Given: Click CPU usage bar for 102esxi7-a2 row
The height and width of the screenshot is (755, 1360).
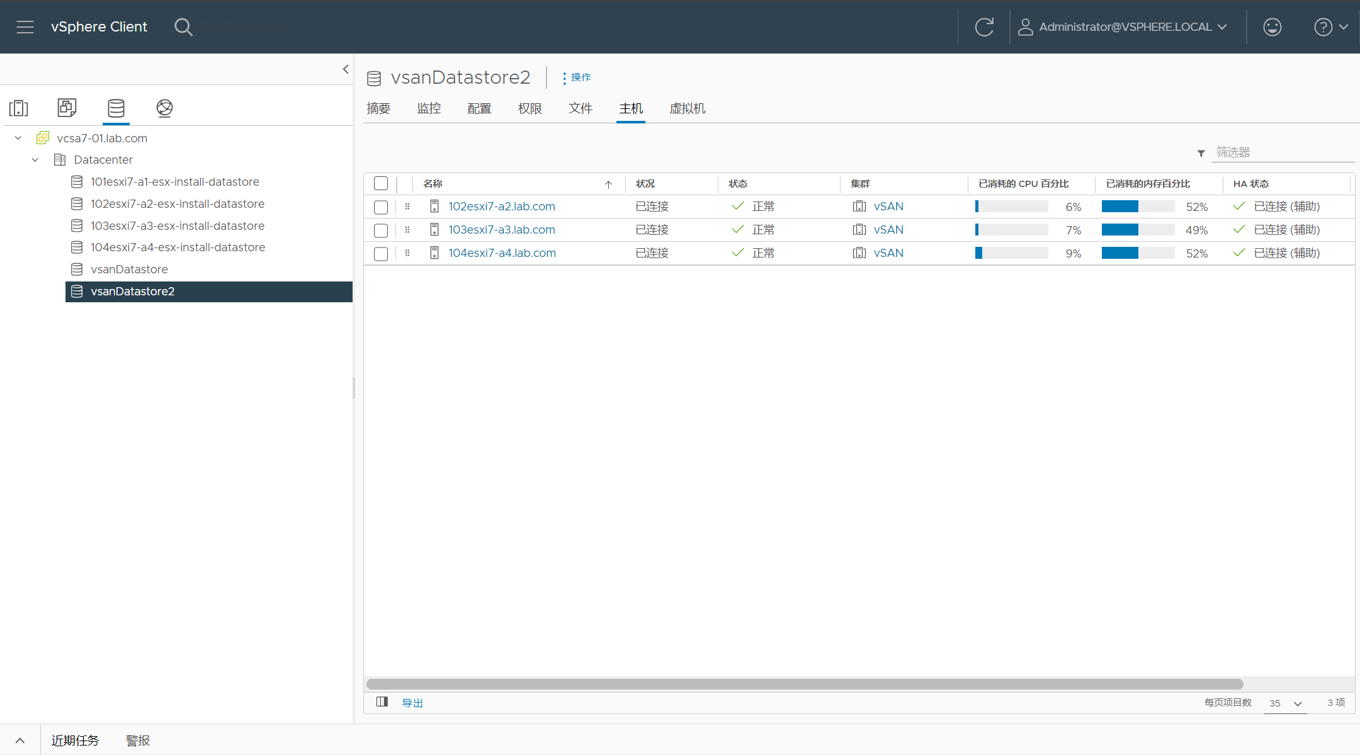Looking at the screenshot, I should coord(1011,207).
